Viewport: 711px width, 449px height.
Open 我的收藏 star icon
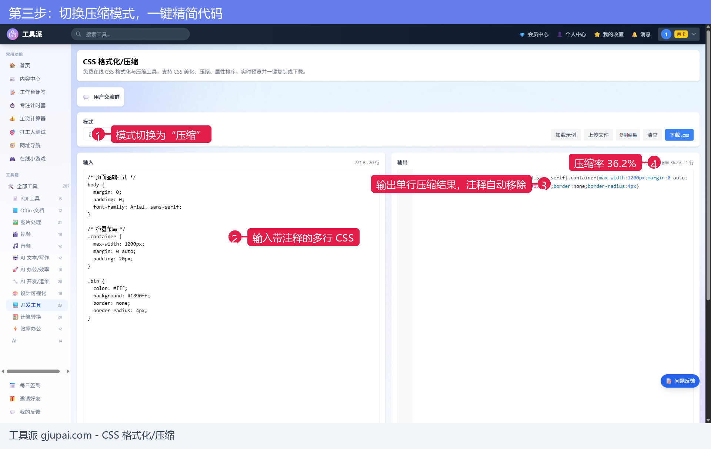click(597, 34)
